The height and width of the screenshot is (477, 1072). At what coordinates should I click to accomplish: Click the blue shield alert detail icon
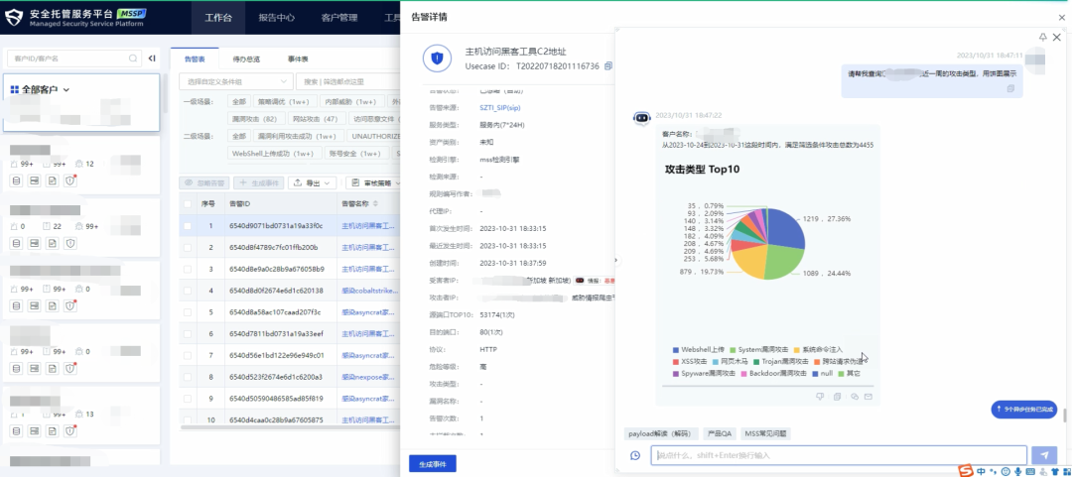pyautogui.click(x=437, y=59)
